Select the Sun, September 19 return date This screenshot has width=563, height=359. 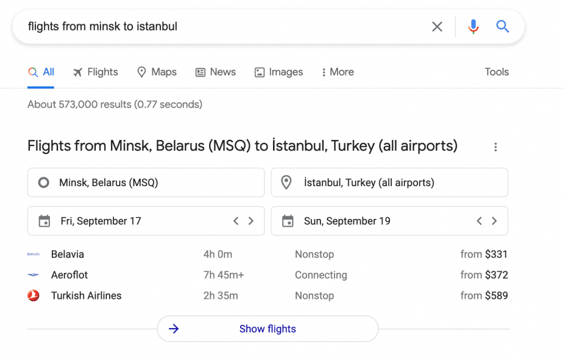347,221
